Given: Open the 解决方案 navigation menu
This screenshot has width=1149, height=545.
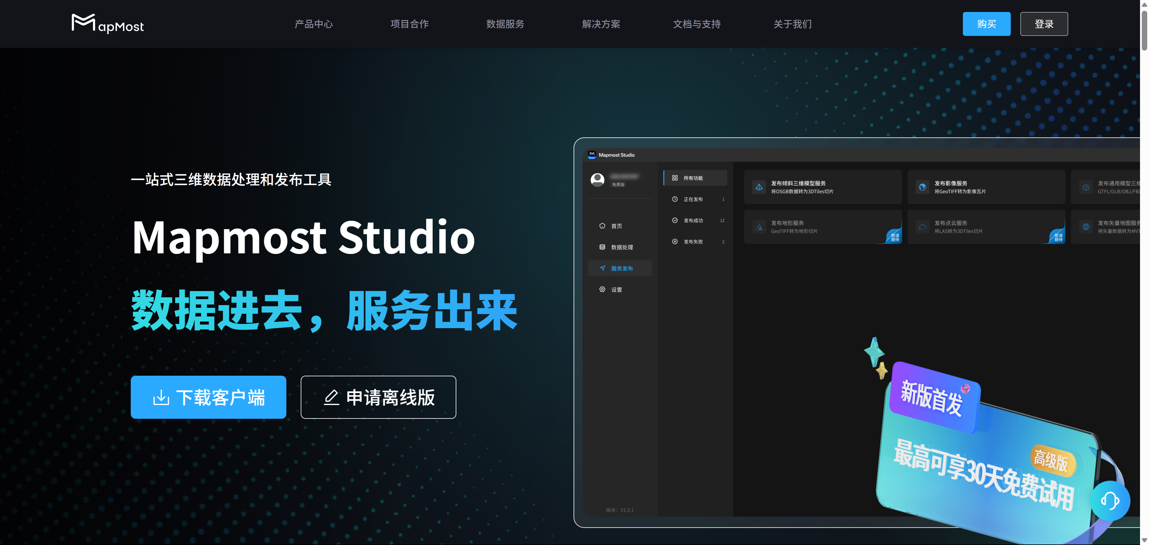Looking at the screenshot, I should (x=601, y=24).
